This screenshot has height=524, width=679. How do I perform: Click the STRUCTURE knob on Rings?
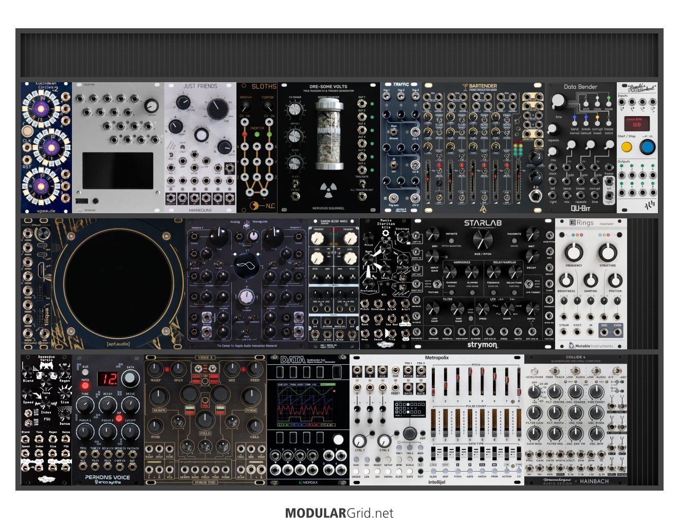tap(608, 253)
